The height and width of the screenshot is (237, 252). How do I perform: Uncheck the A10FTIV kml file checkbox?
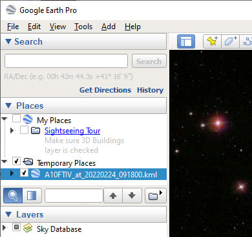(x=24, y=173)
